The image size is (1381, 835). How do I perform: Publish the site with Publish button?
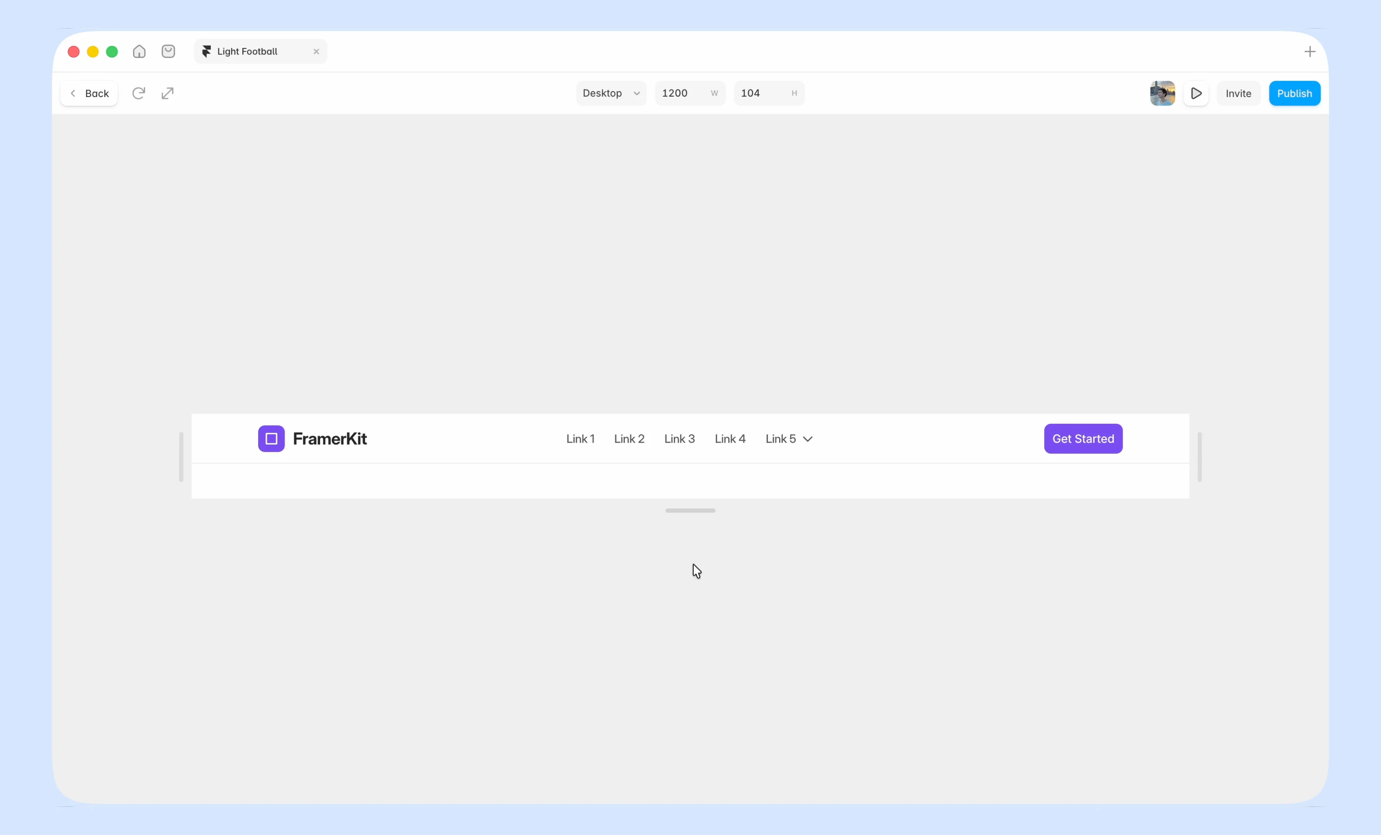1294,93
